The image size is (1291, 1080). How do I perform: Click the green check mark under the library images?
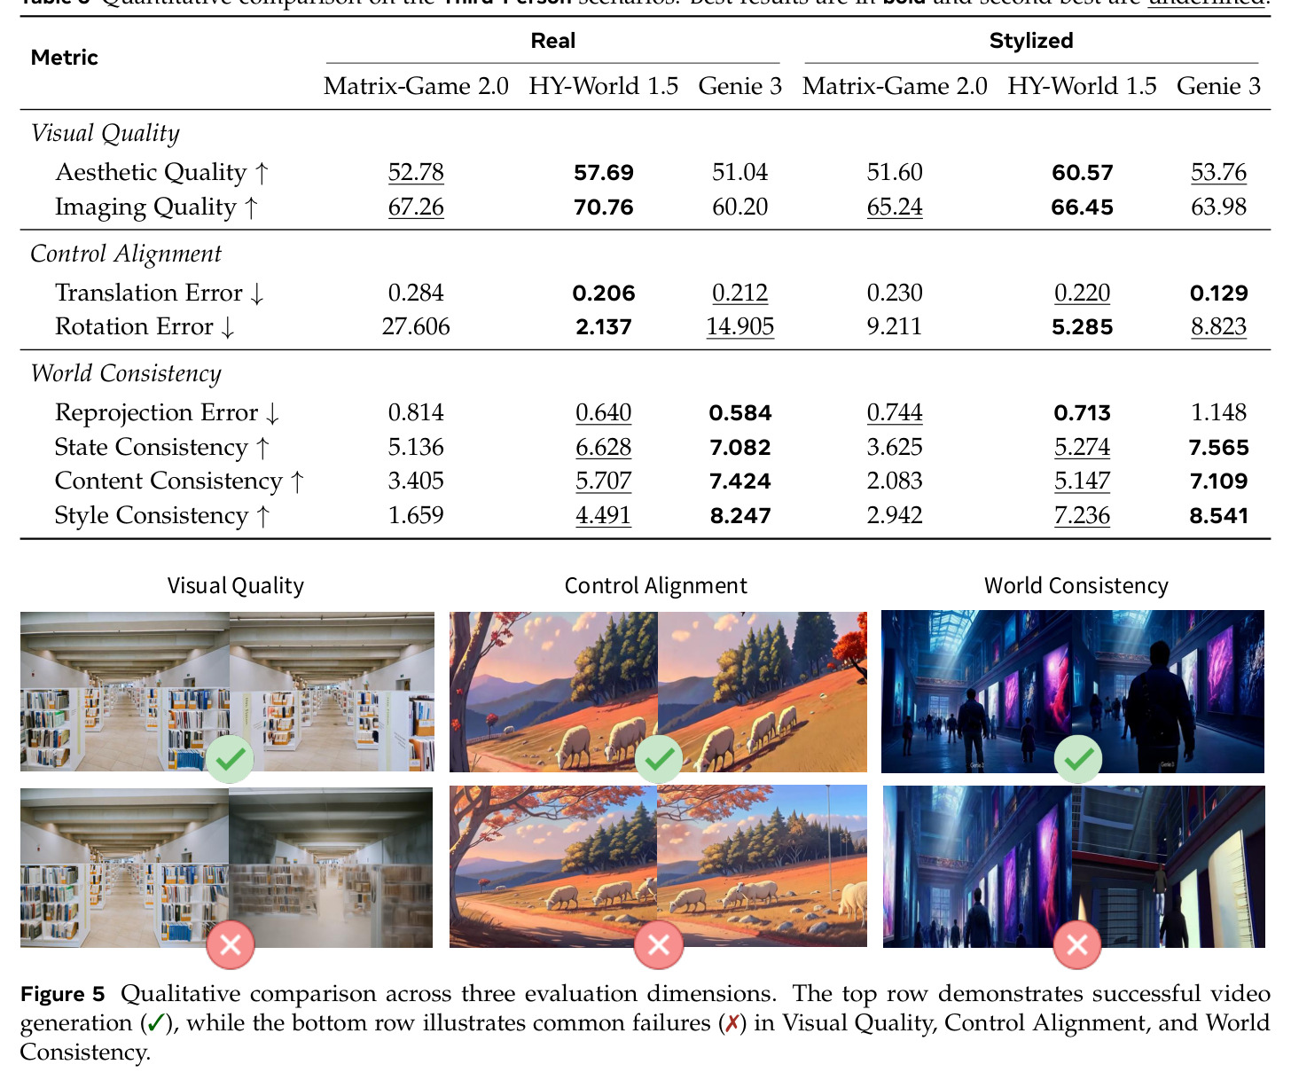(x=230, y=759)
